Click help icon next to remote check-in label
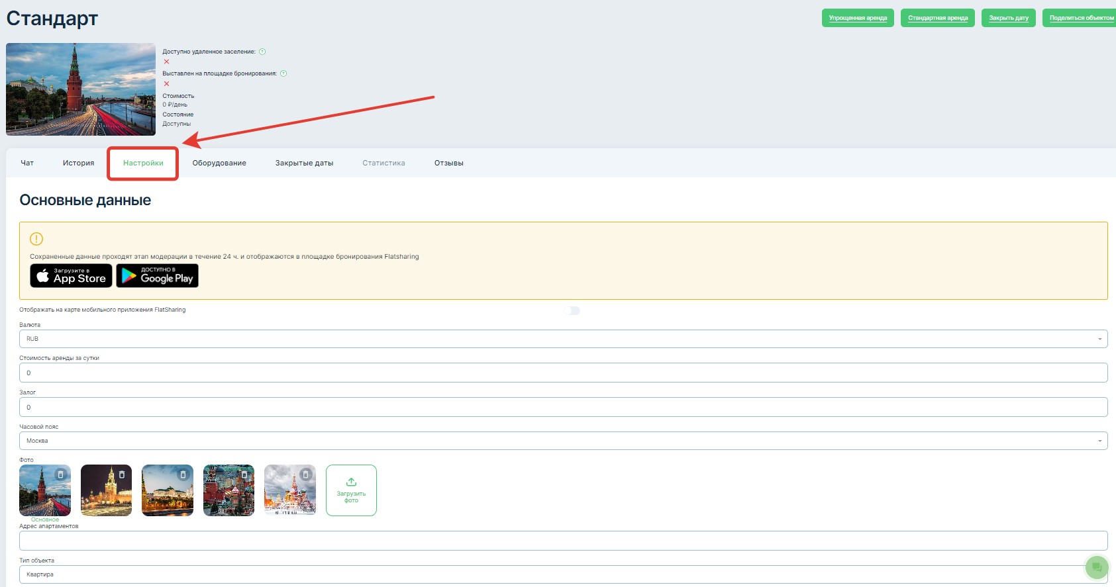Viewport: 1116px width, 587px height. [262, 52]
